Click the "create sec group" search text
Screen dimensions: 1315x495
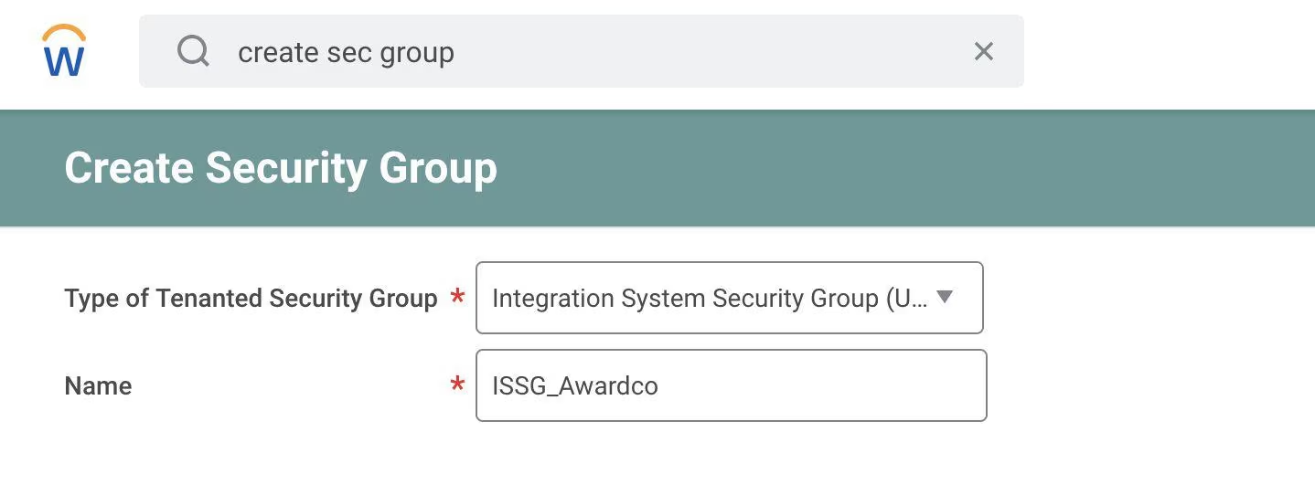(x=346, y=52)
